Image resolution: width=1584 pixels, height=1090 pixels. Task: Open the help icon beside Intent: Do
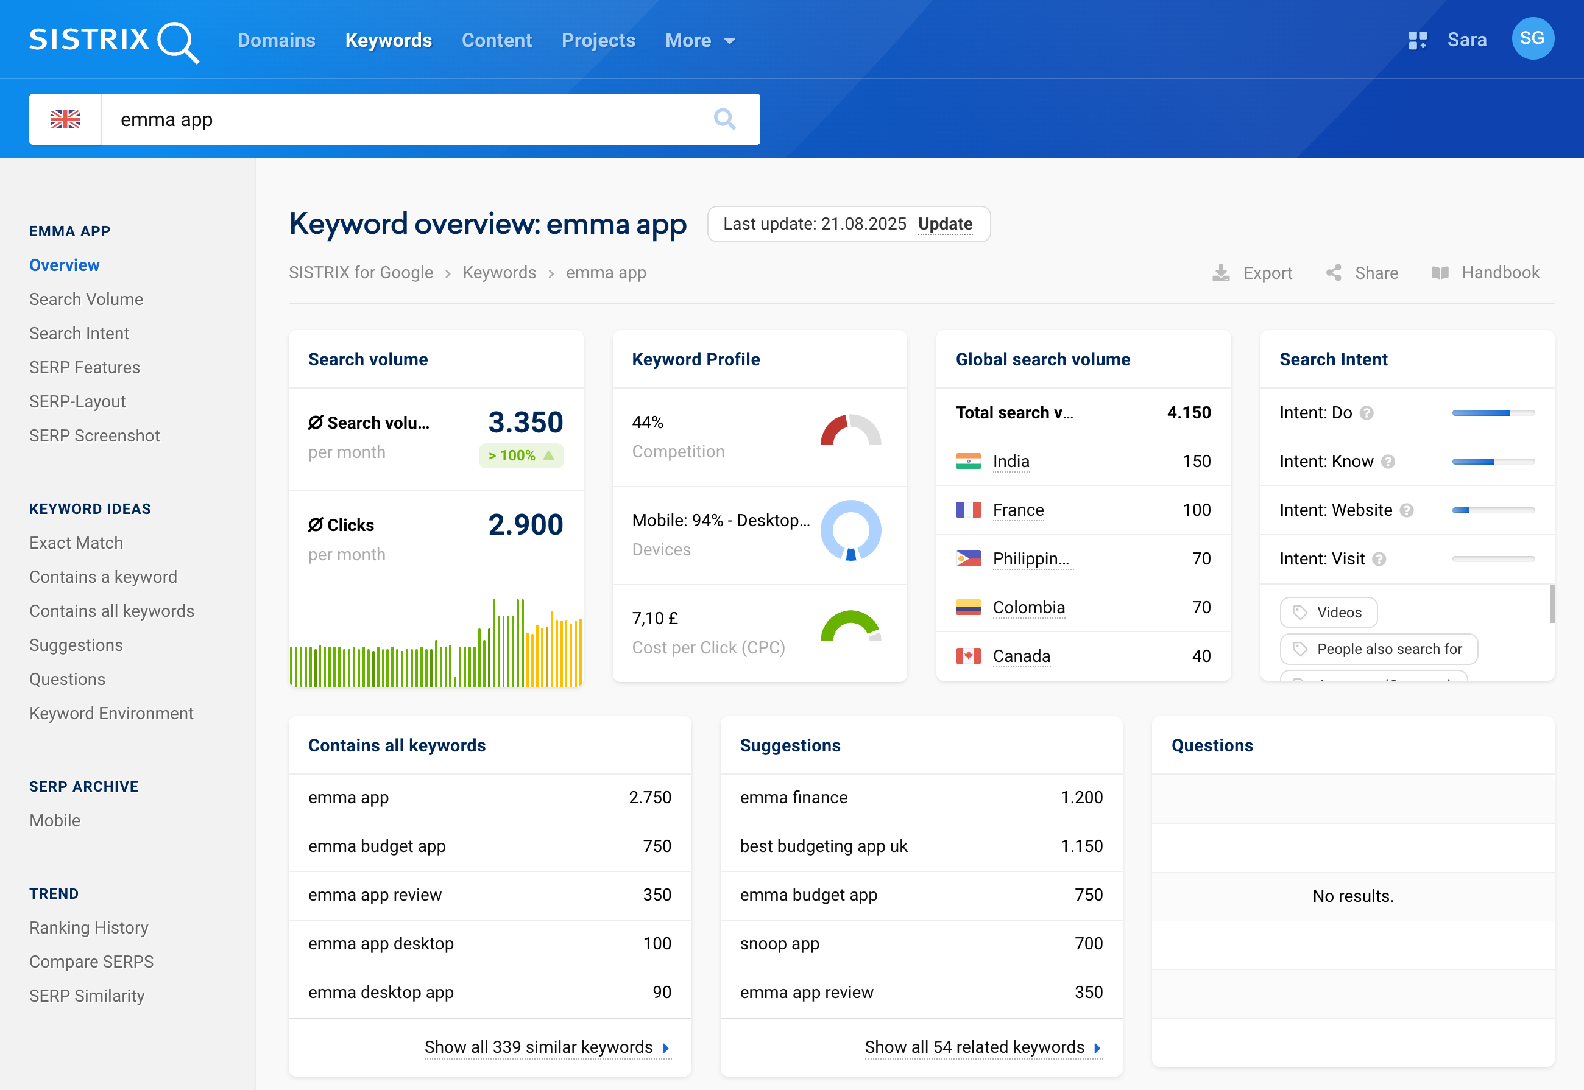tap(1366, 412)
